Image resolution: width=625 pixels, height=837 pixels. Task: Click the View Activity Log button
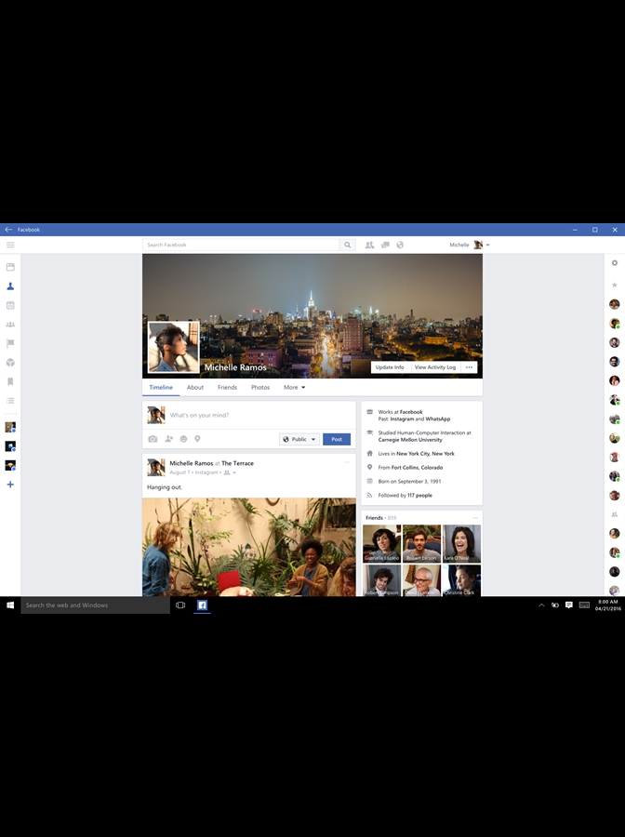point(435,367)
